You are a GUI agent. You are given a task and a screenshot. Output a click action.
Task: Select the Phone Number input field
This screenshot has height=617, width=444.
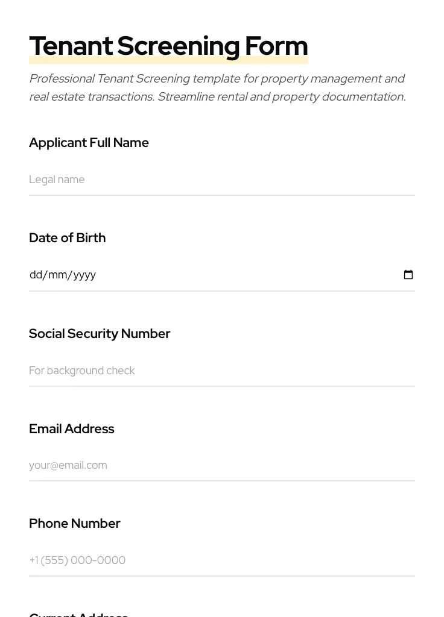pos(221,560)
